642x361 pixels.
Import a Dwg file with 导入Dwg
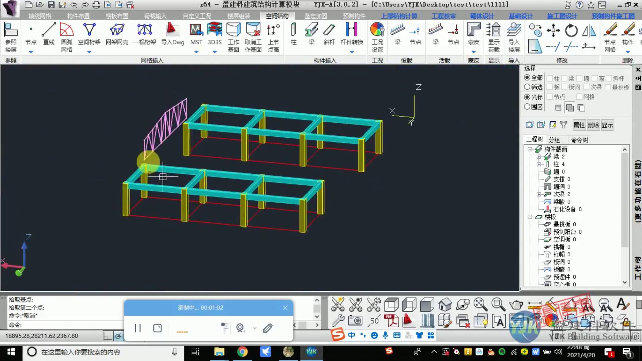click(x=173, y=34)
